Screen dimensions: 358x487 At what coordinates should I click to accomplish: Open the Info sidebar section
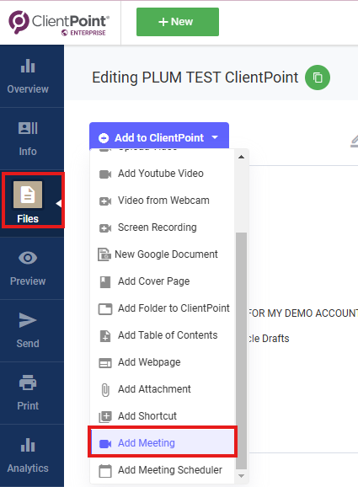tap(28, 139)
